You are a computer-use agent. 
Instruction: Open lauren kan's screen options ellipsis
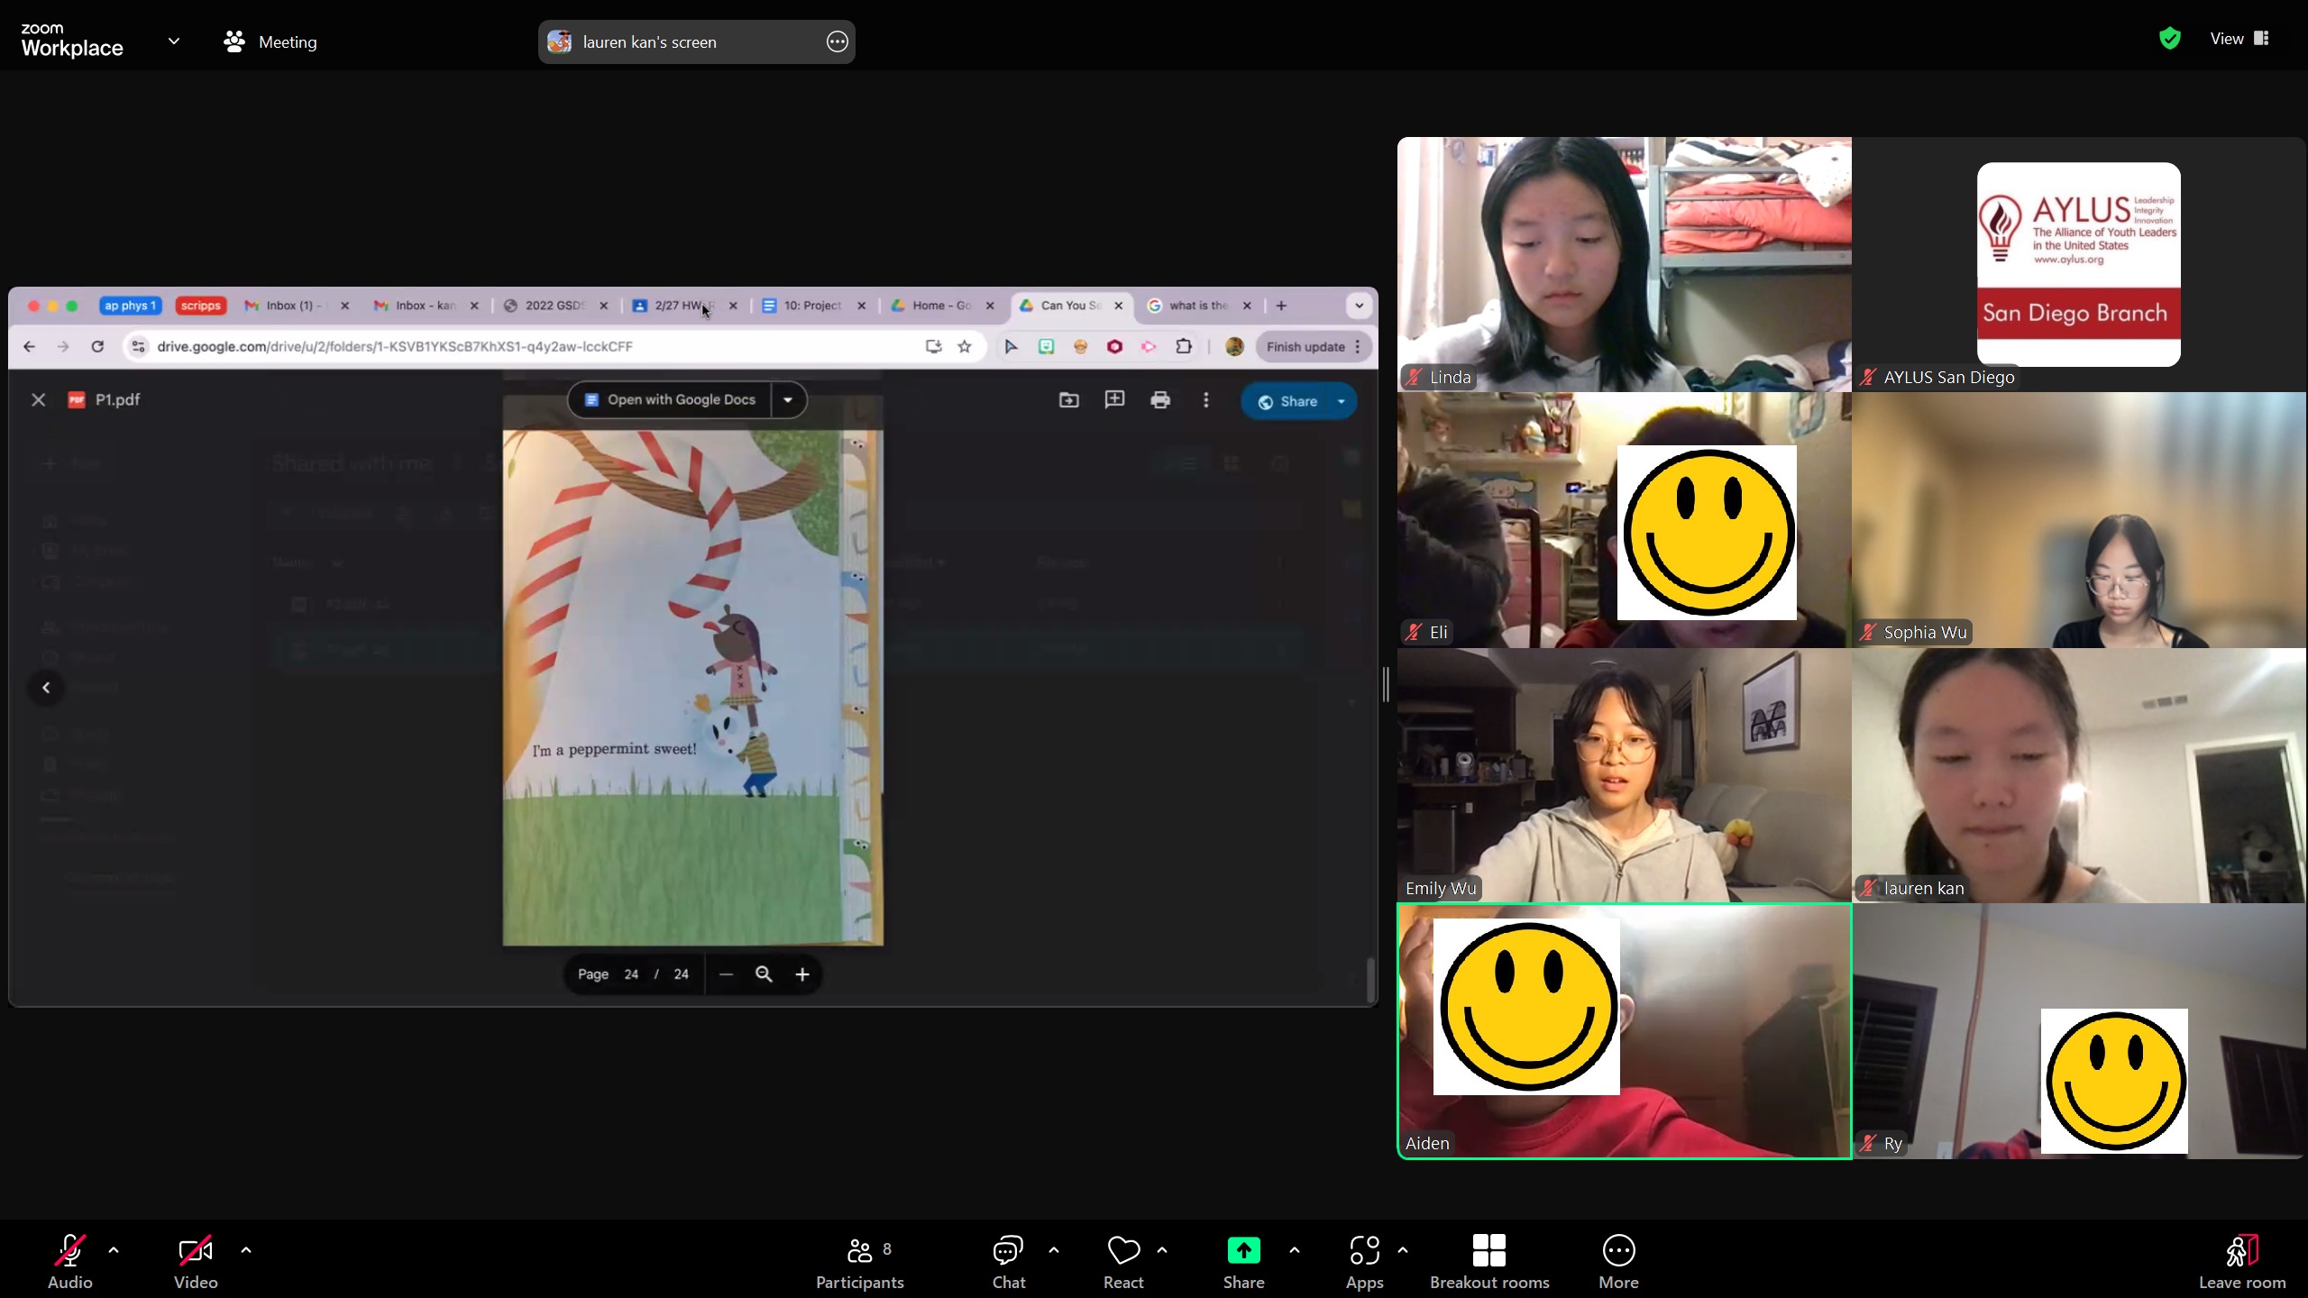(837, 41)
